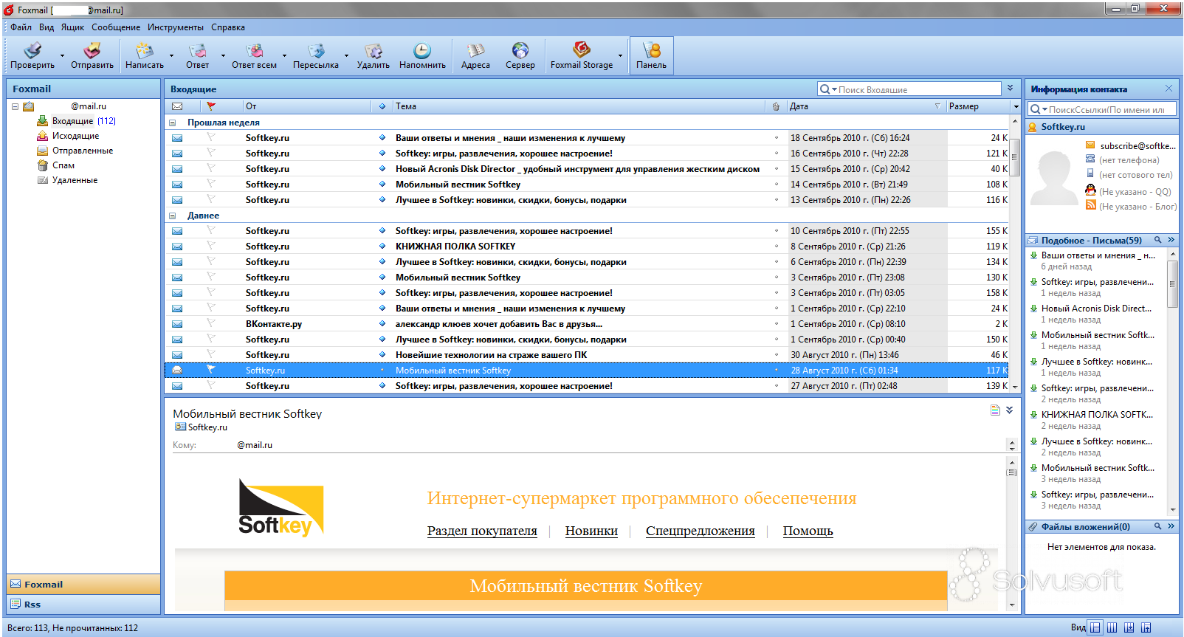Toggle the Панель toolbar button

coord(651,55)
